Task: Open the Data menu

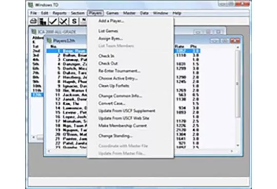Action: click(144, 13)
